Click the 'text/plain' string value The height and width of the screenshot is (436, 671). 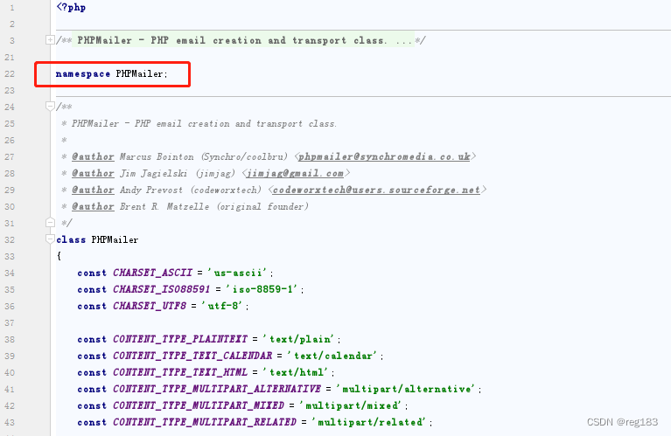300,339
